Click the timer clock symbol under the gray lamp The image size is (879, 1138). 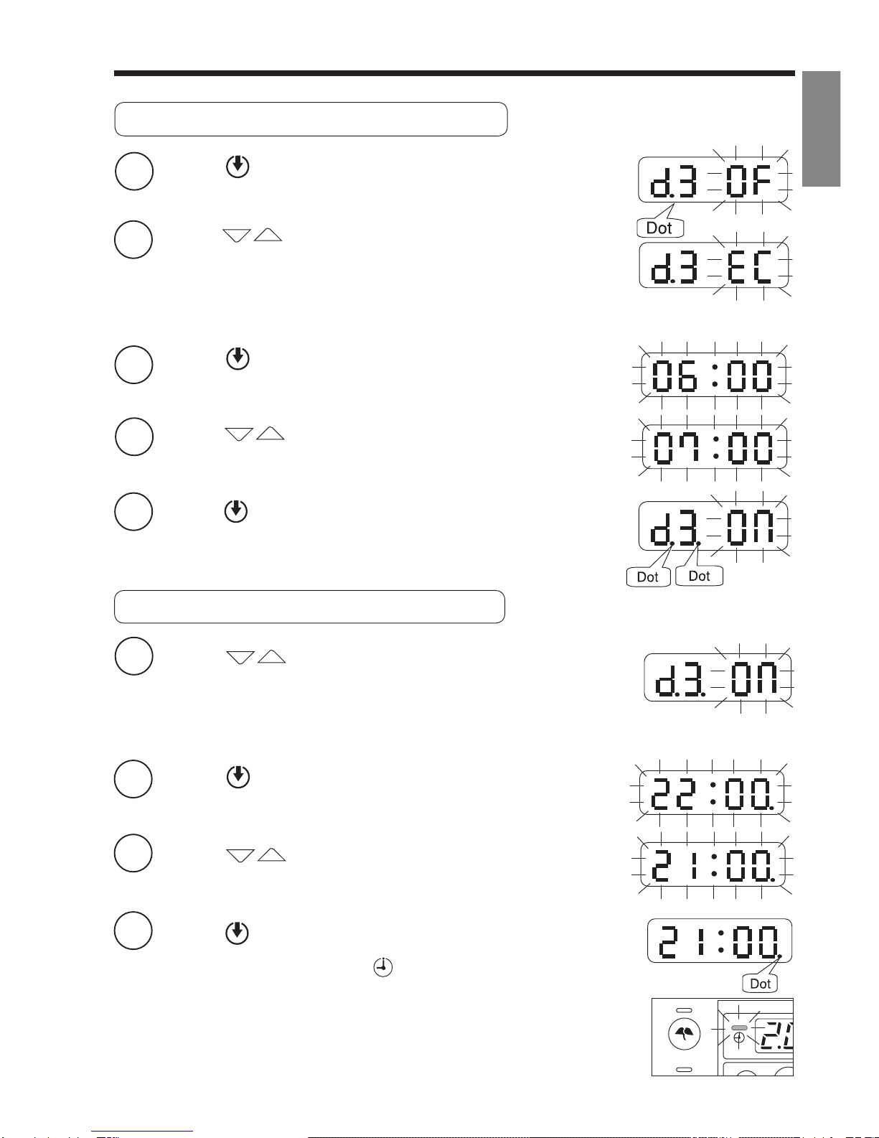(738, 1037)
